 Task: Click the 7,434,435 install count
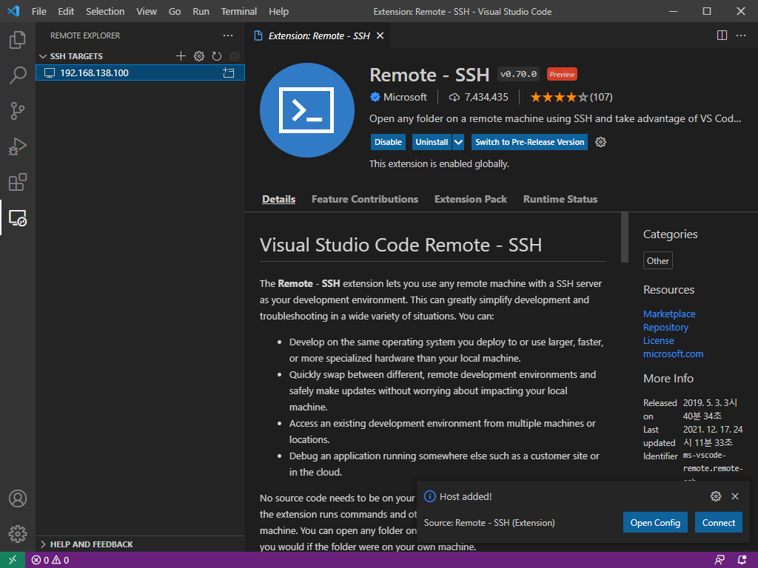(478, 97)
